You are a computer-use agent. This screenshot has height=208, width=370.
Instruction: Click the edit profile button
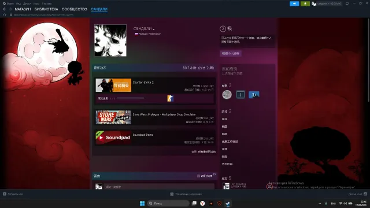231,54
